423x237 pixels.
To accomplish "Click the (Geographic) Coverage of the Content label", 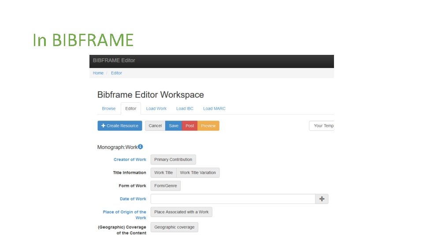I will point(122,230).
